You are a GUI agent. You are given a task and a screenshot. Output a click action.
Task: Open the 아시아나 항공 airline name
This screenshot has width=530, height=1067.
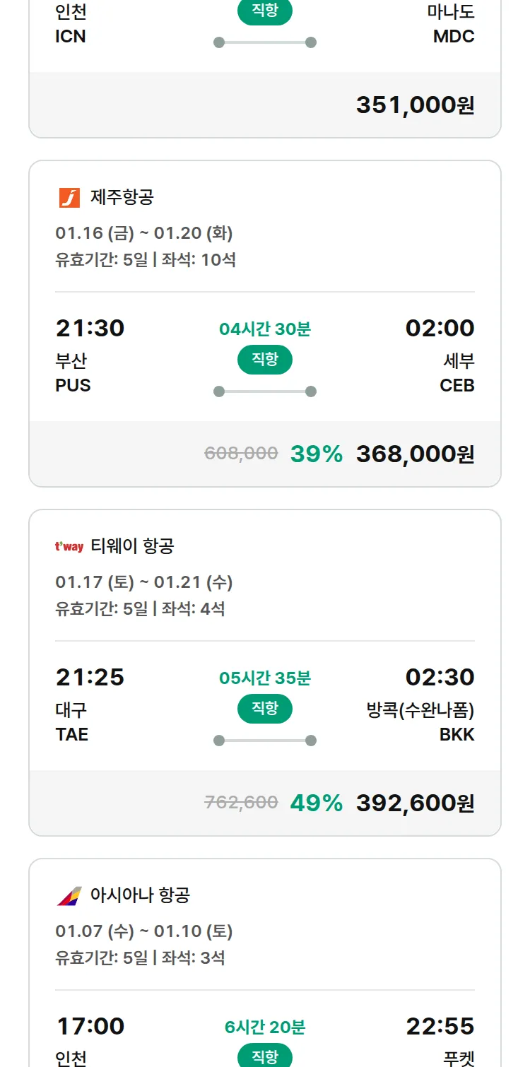tap(140, 896)
